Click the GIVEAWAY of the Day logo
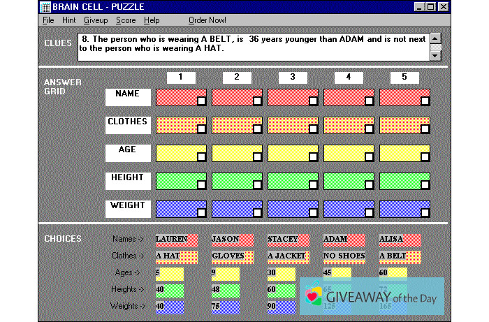Viewport: 489px width, 322px height. [372, 297]
